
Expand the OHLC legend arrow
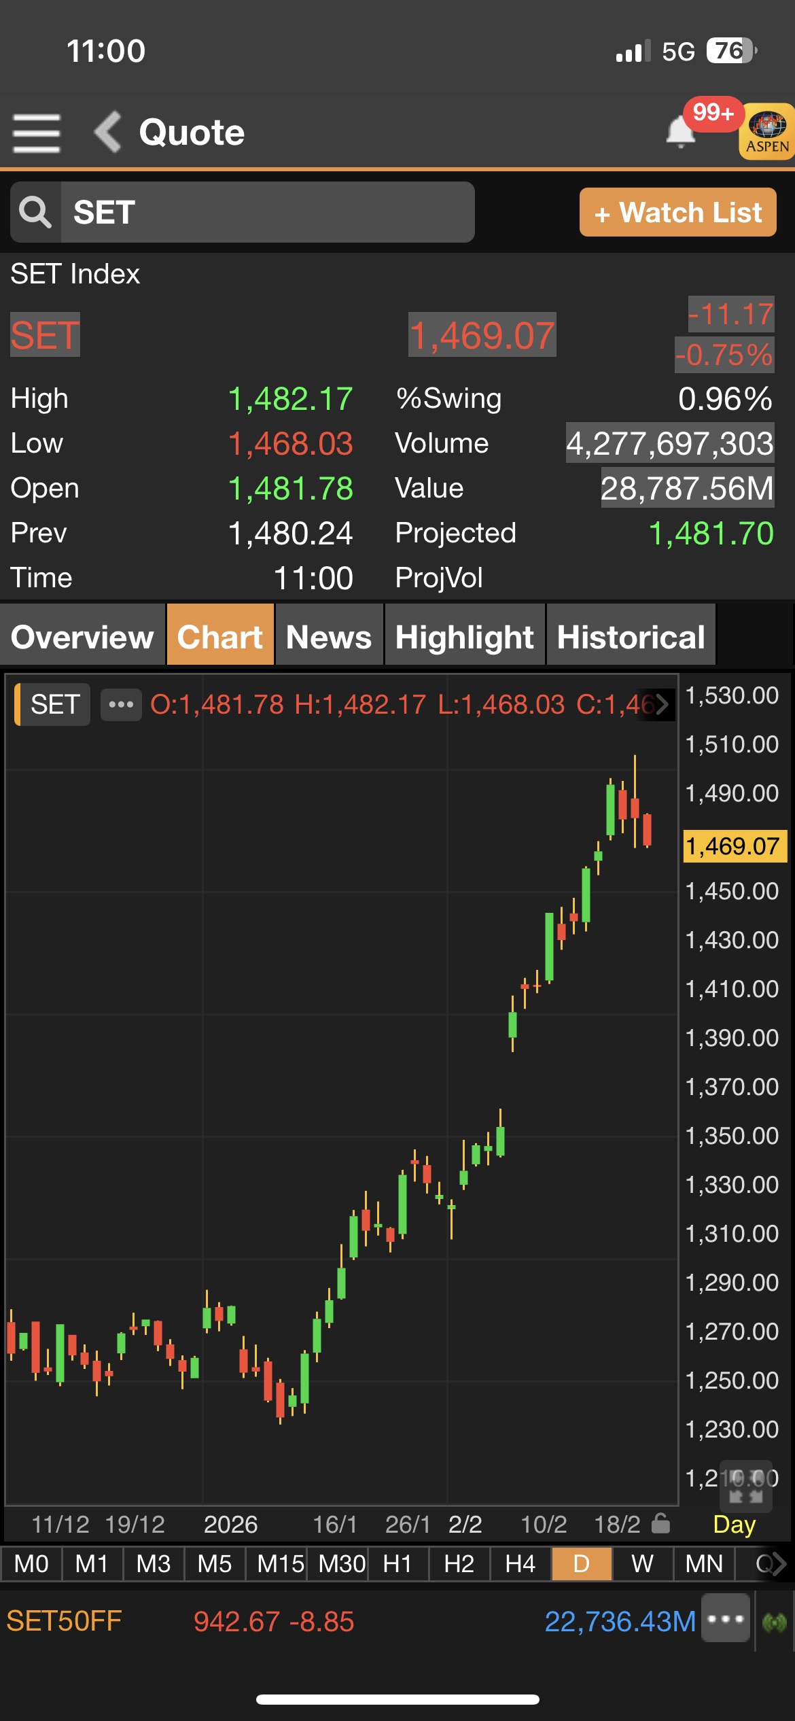pos(661,704)
